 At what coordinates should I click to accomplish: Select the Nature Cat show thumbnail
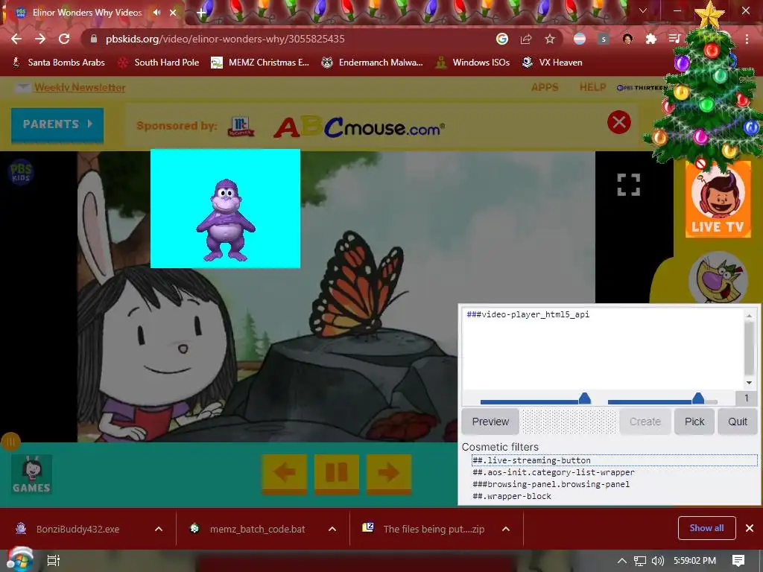pos(718,279)
